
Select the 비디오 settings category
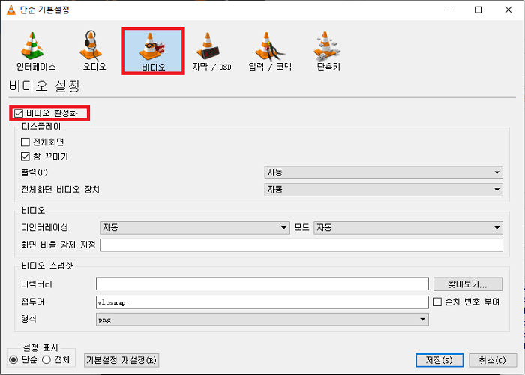pos(153,51)
